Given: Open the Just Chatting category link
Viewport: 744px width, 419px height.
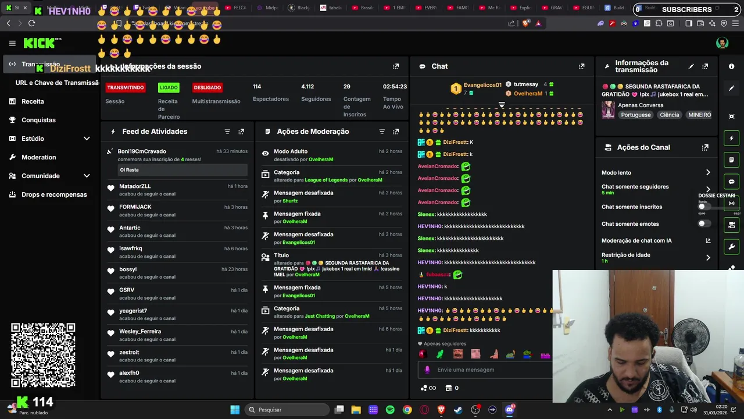Looking at the screenshot, I should tap(320, 316).
